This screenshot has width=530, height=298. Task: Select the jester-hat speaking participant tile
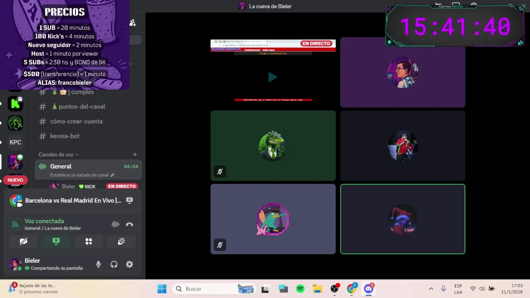click(402, 219)
